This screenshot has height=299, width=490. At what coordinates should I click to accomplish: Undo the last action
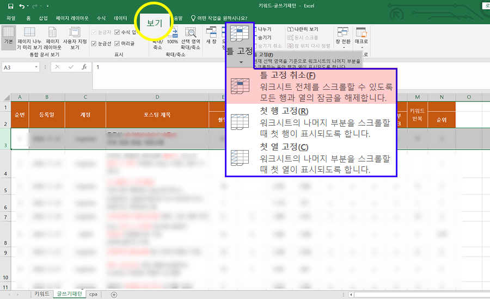pyautogui.click(x=22, y=6)
